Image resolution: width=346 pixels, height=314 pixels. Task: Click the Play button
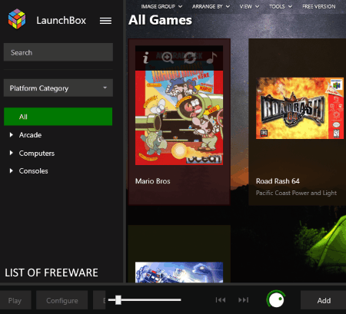click(x=15, y=300)
